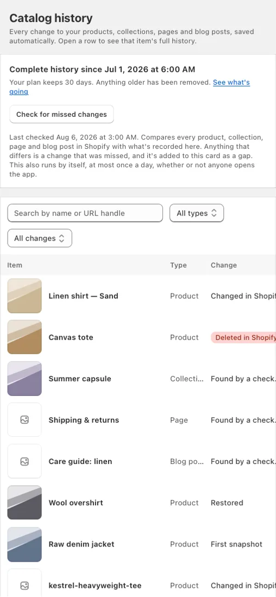This screenshot has height=597, width=276.
Task: Click the Collecti… type cell for Summer capsule
Action: (x=187, y=379)
